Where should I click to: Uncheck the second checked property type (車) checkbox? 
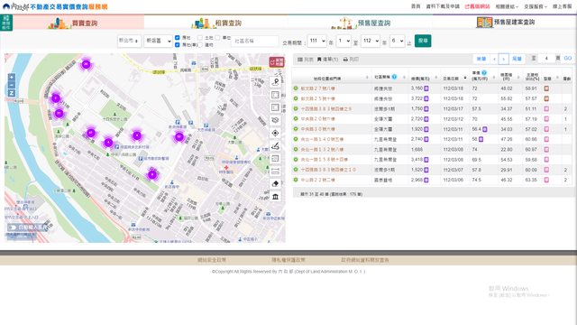point(177,44)
